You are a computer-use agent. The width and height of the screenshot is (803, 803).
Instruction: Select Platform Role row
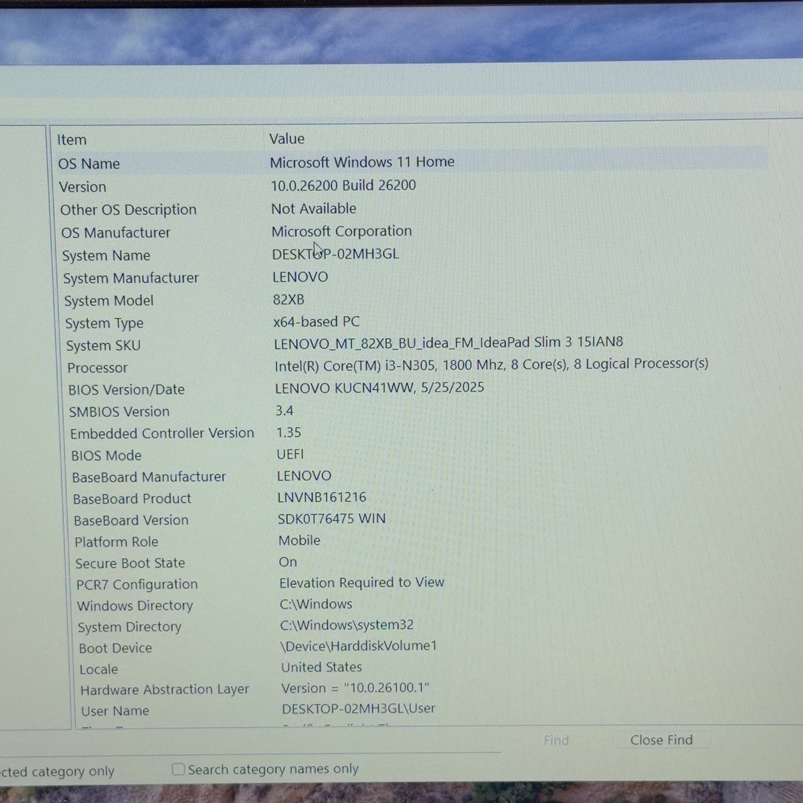(116, 541)
